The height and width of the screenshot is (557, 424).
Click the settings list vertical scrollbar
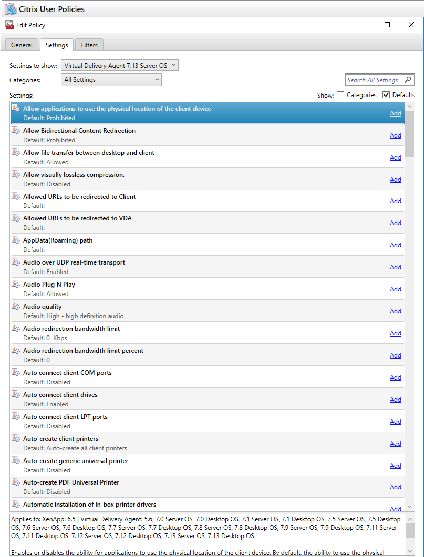409,315
